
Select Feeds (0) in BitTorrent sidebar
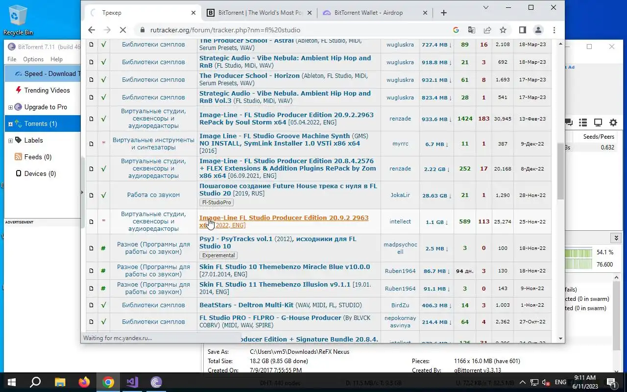coord(38,157)
